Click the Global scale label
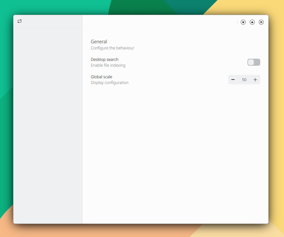284x237 pixels. (101, 77)
